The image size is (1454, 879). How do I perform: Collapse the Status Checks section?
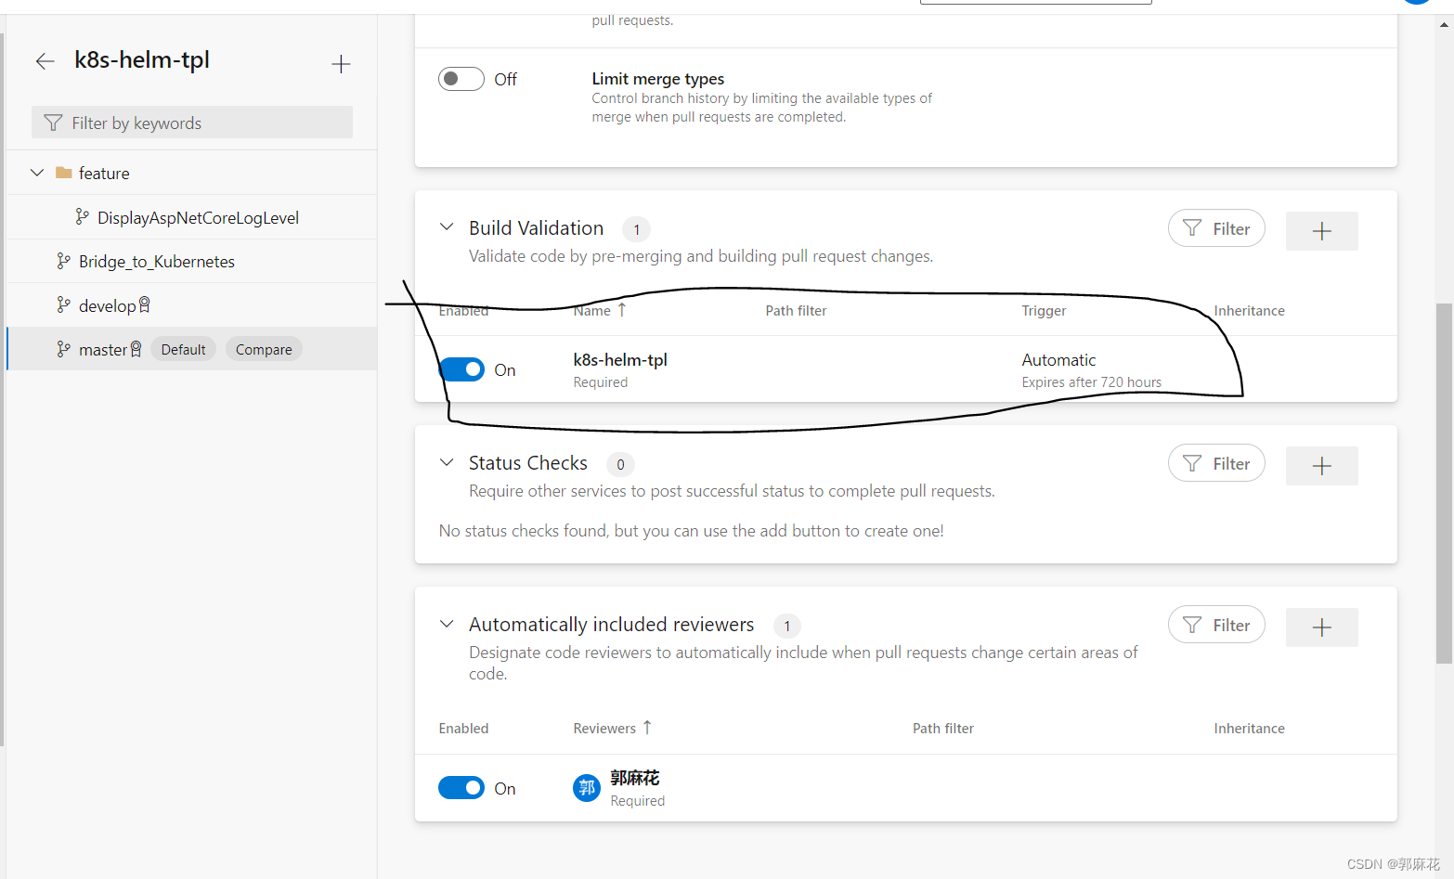(x=447, y=461)
